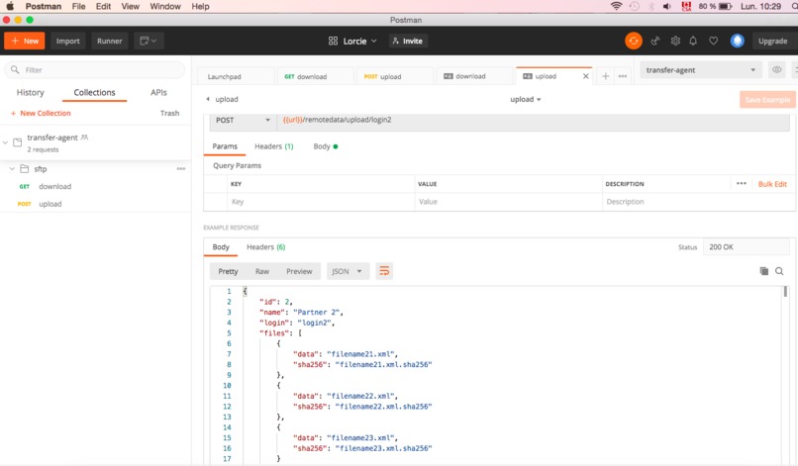Switch to the Launchpad tab
The width and height of the screenshot is (798, 466).
pos(236,76)
